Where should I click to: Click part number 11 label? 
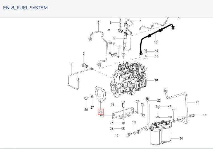pos(114,44)
